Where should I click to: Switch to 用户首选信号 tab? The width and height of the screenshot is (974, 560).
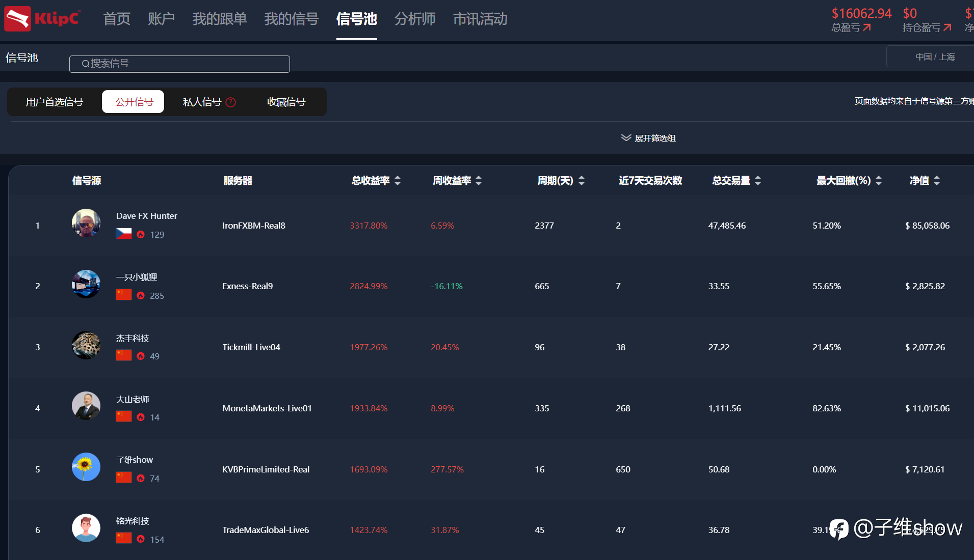[x=55, y=102]
